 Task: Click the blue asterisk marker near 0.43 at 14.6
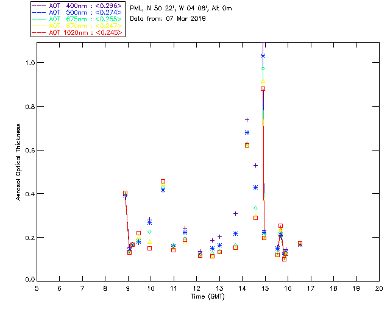pyautogui.click(x=255, y=188)
